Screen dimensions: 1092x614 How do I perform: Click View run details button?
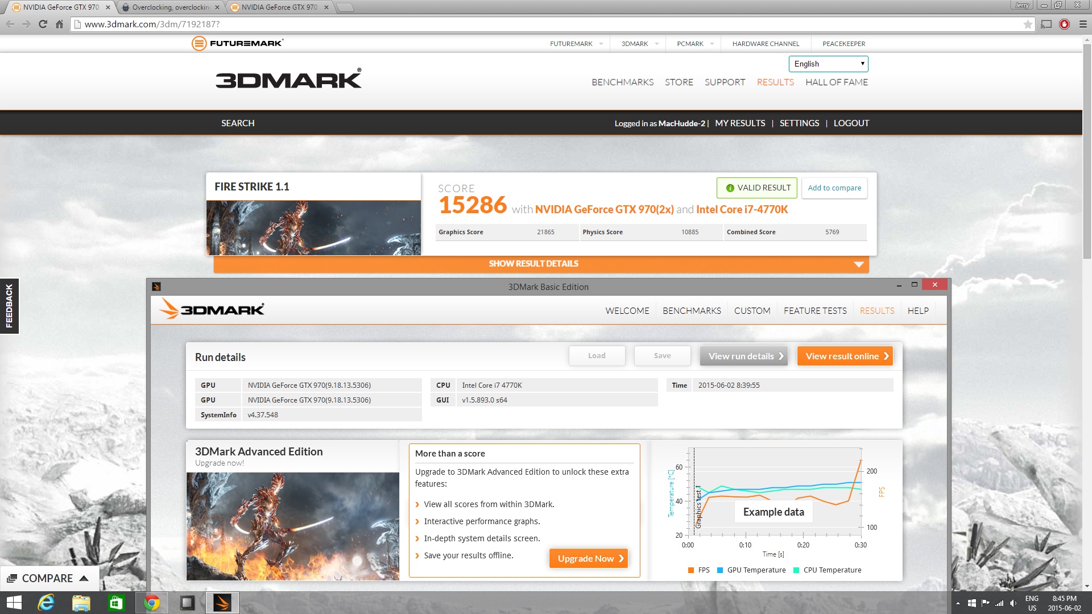tap(744, 356)
